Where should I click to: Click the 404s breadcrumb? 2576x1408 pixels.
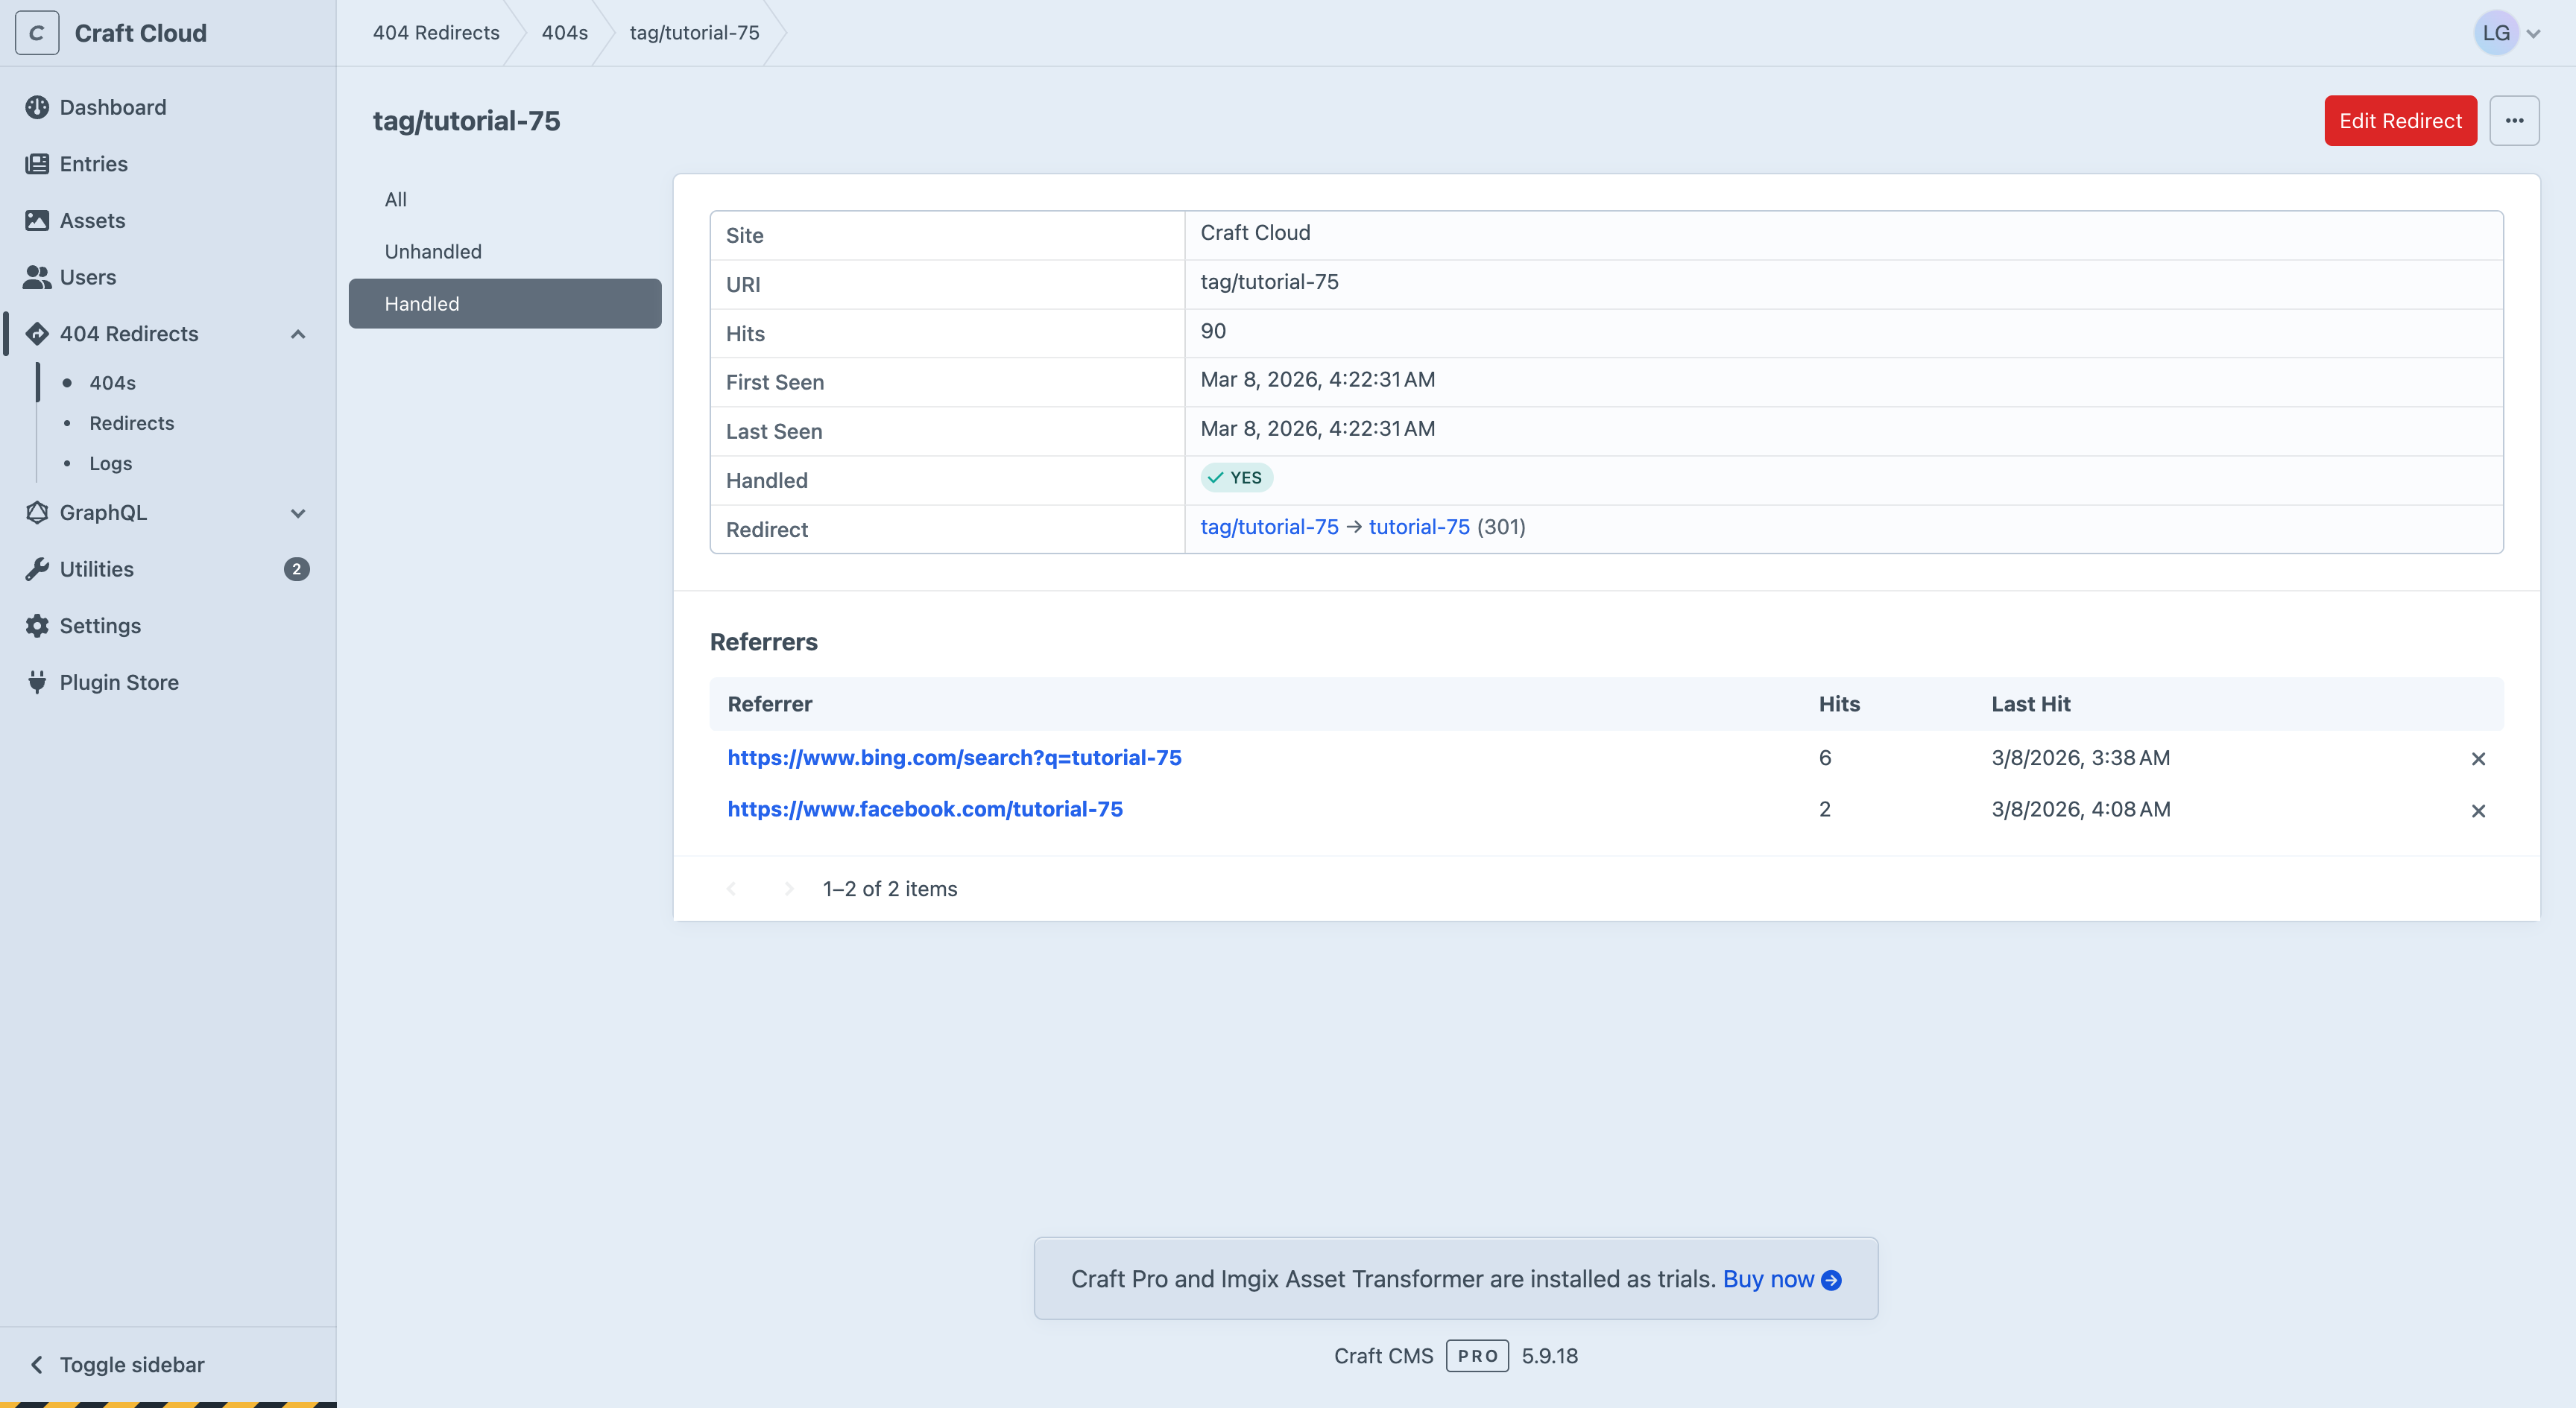pos(565,33)
